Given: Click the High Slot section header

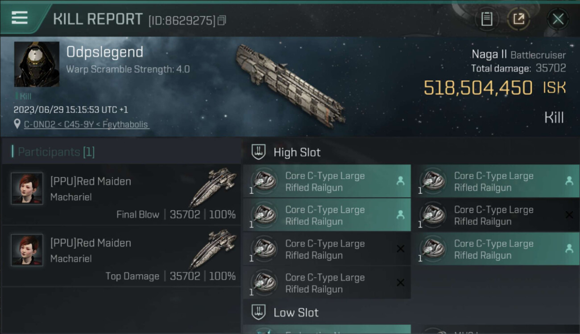Looking at the screenshot, I should click(297, 152).
